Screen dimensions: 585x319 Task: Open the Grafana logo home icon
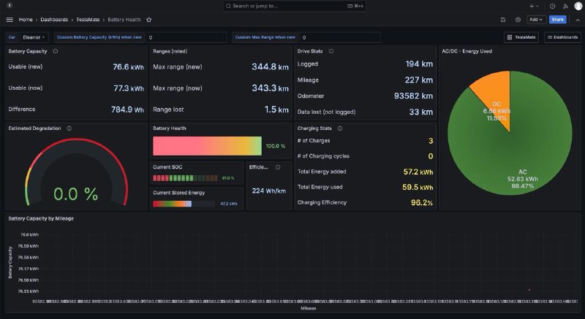click(x=10, y=6)
